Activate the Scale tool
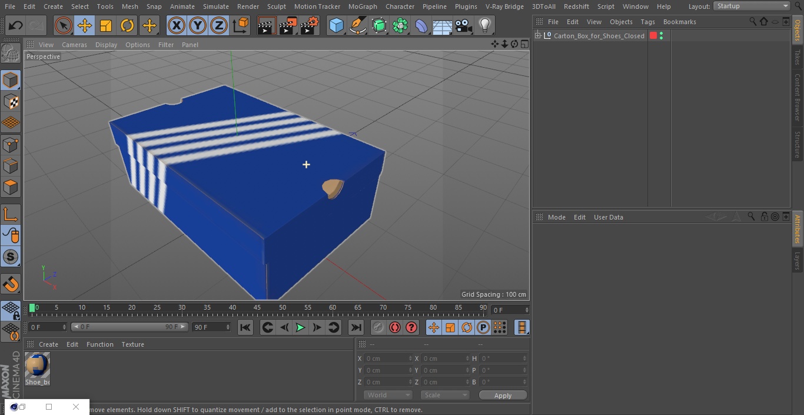 (106, 25)
